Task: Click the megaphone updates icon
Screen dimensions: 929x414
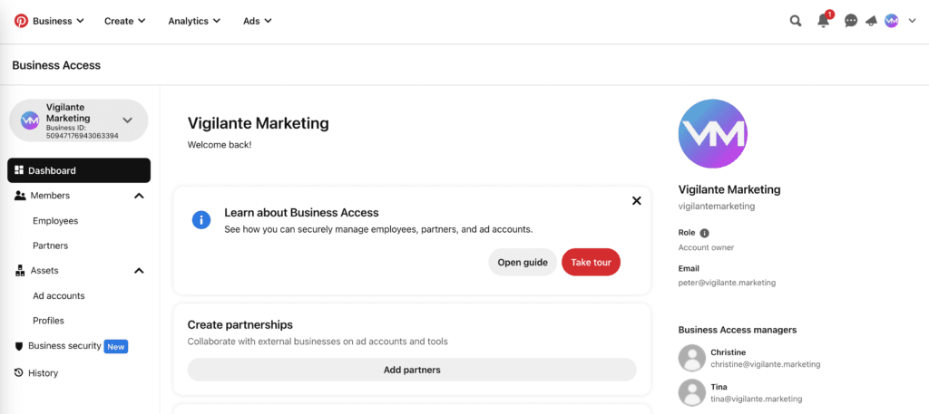Action: pos(871,21)
